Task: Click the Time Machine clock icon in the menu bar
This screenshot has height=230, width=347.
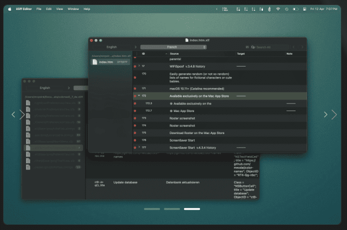Action: [286, 9]
